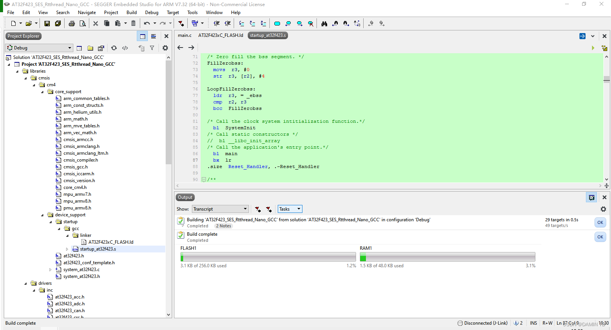Toggle errors filter icon in Output panel
Screen dimensions: 611x330
click(258, 209)
